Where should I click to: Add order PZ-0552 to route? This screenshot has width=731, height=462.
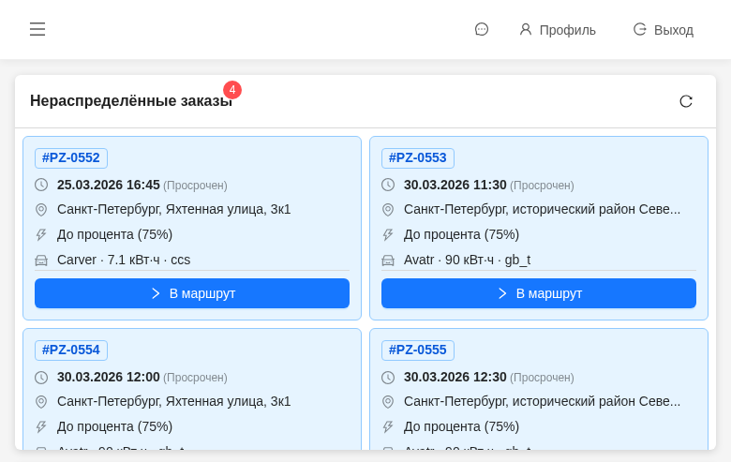pos(192,293)
